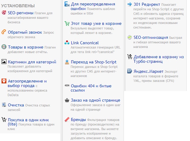Click description 'Поменять шаблон ошибки и title'
The height and width of the screenshot is (141, 190).
(x=93, y=11)
